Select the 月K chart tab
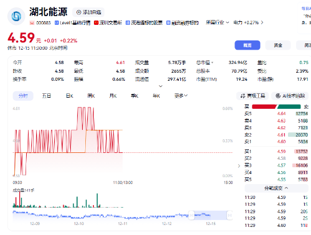This screenshot has height=235, width=311. click(x=113, y=96)
